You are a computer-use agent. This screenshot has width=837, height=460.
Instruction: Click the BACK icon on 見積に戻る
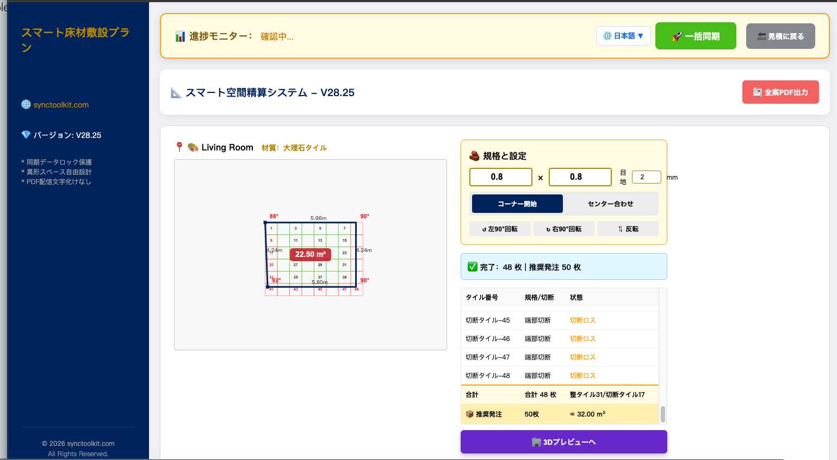[x=762, y=36]
